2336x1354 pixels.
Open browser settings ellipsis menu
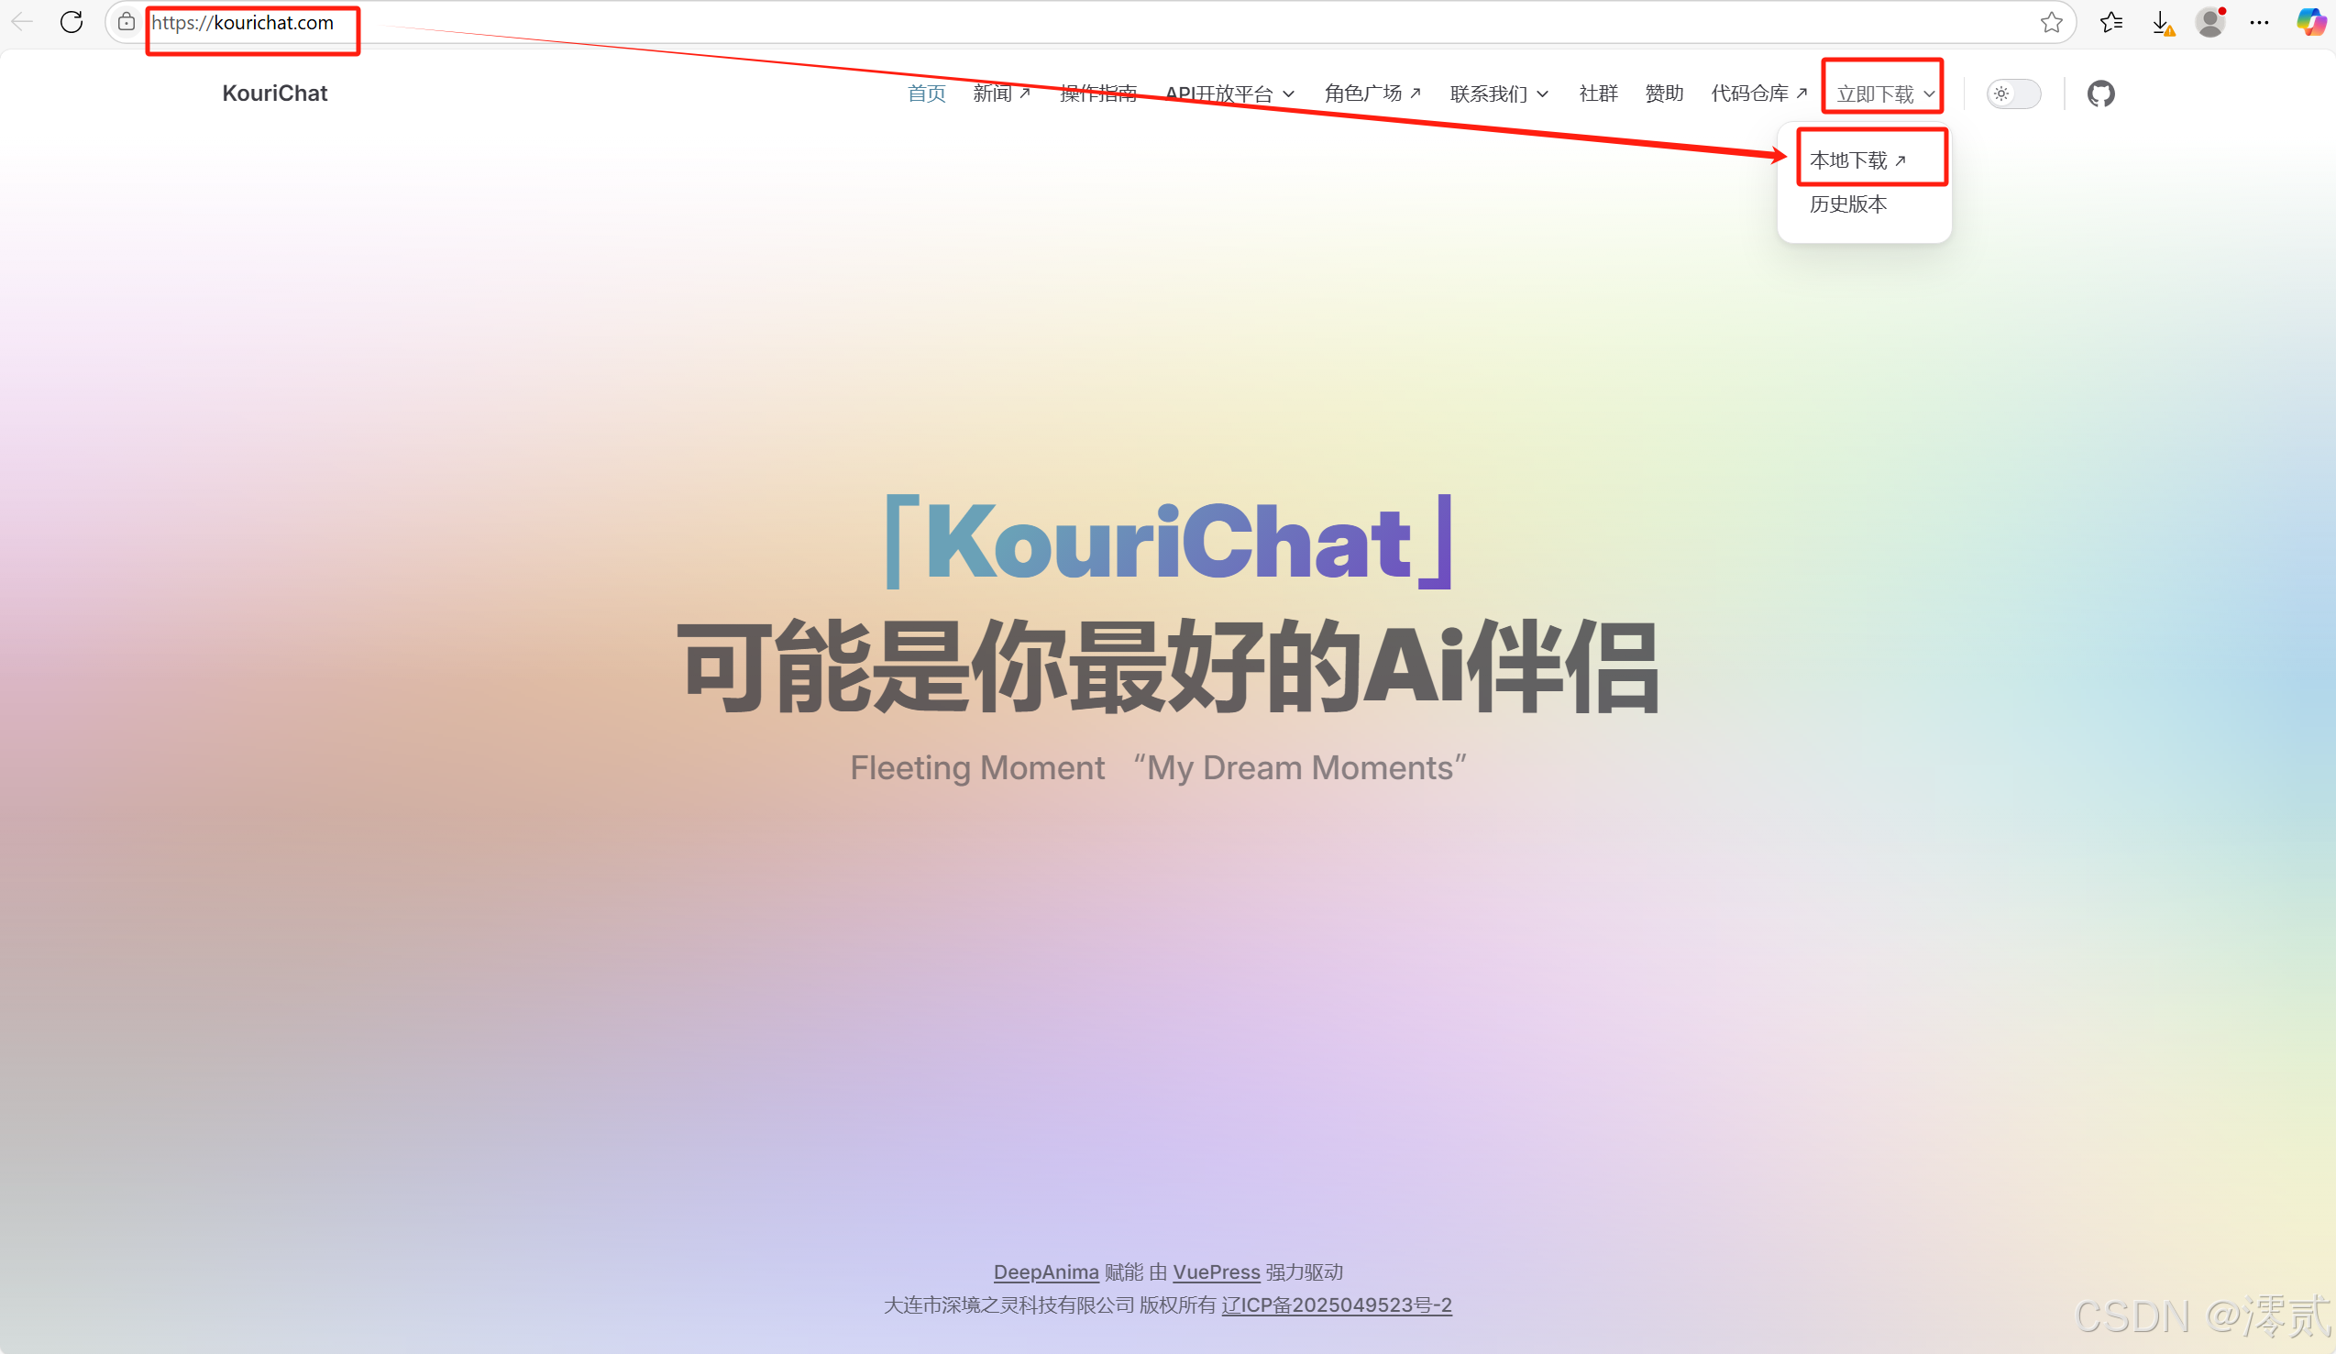coord(2259,22)
